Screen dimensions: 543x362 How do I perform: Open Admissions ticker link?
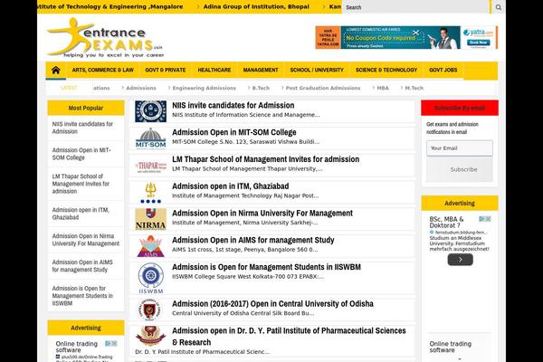pyautogui.click(x=141, y=89)
